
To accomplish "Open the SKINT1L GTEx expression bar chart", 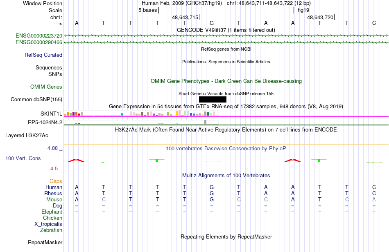I will [141, 114].
